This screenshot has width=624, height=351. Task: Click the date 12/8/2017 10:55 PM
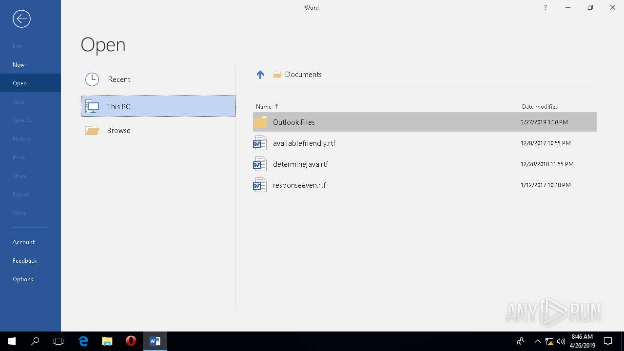(546, 143)
